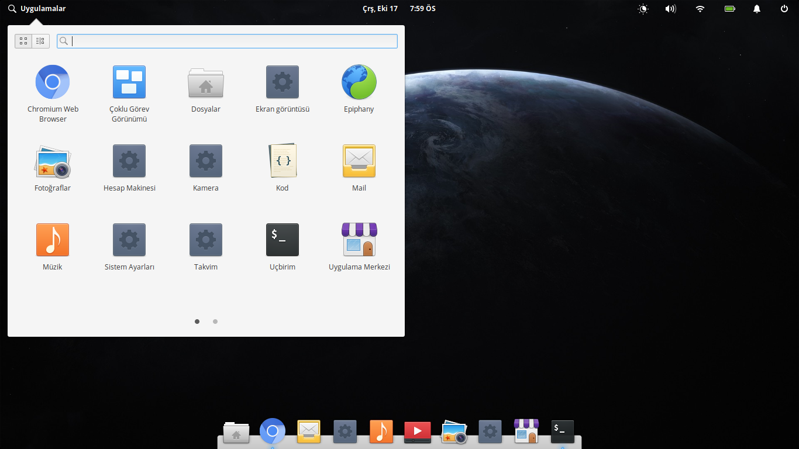
Task: Click the dock gear icon beside the store icon
Action: 490,431
